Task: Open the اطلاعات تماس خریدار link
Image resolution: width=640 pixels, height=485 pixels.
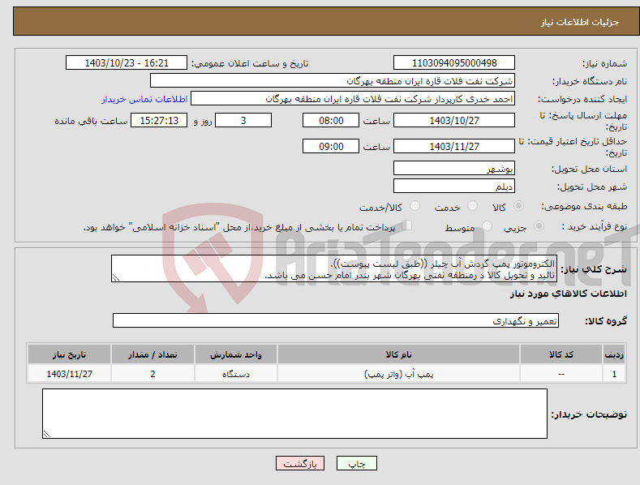Action: [144, 99]
